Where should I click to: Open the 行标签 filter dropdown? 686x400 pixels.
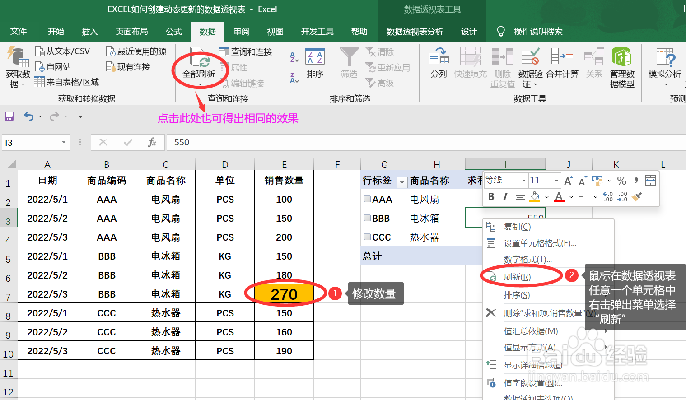click(401, 182)
